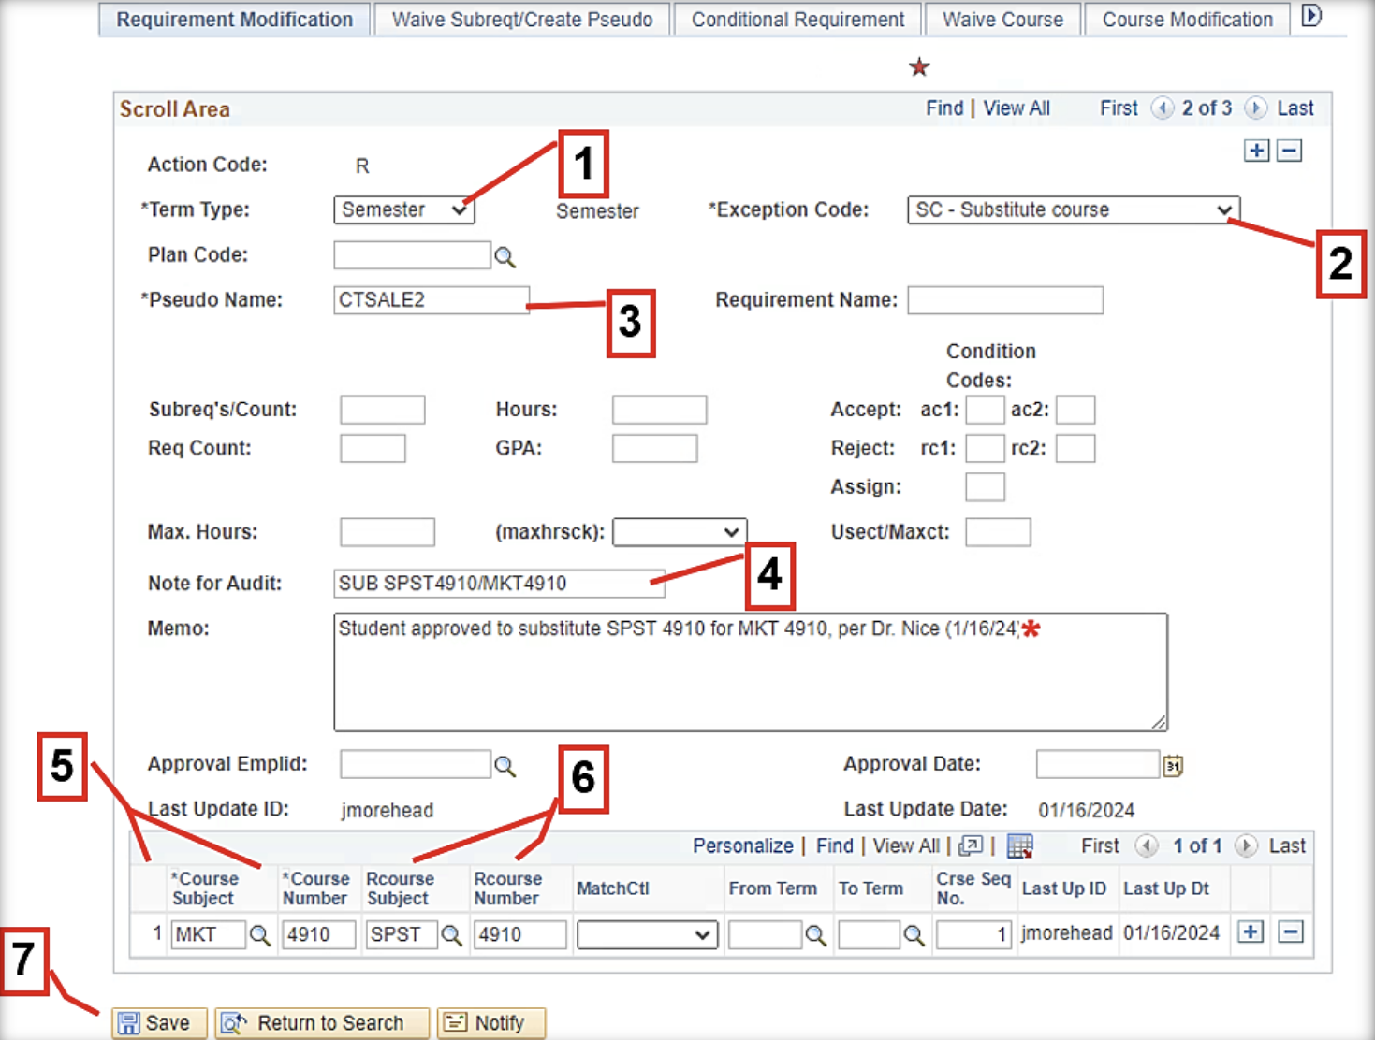Open the Conditional Requirement tab
This screenshot has height=1040, width=1375.
[x=797, y=20]
